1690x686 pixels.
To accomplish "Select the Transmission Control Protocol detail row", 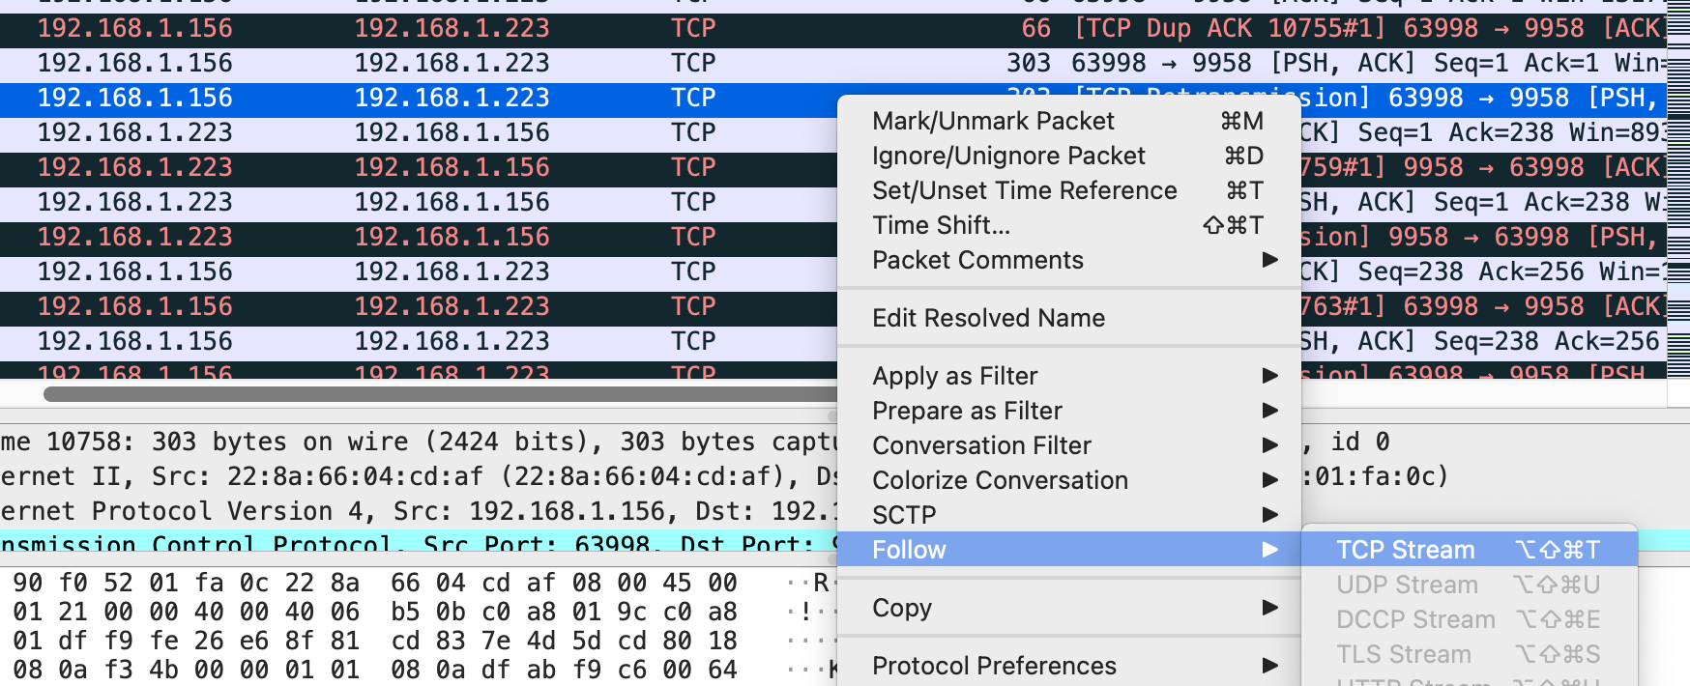I will click(x=418, y=543).
